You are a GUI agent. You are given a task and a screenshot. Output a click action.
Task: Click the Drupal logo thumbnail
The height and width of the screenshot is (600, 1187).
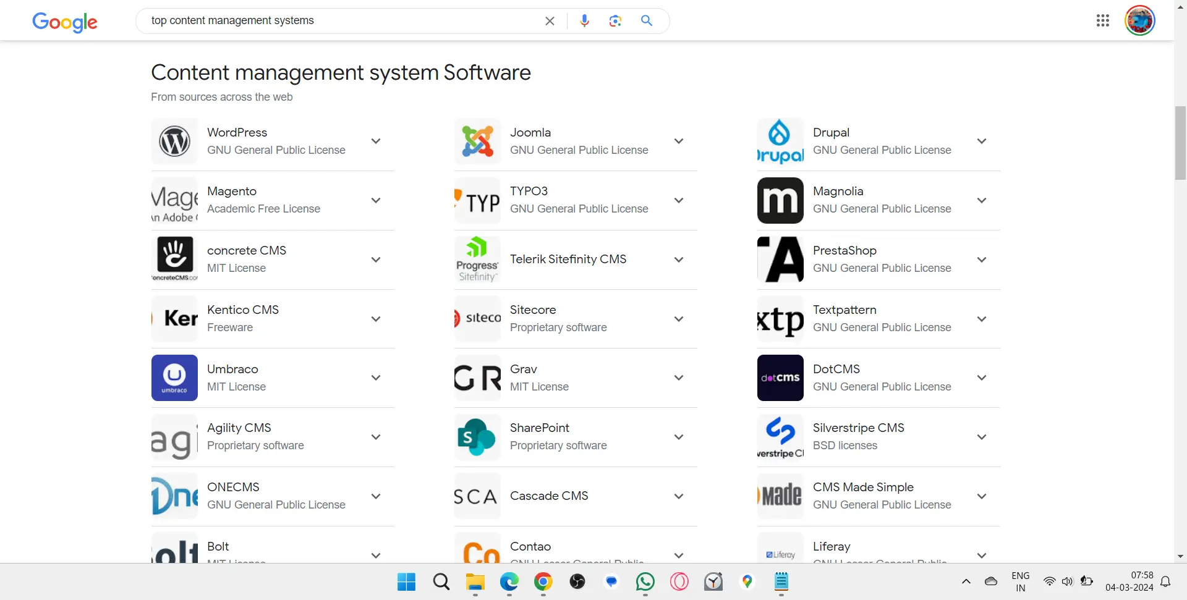click(780, 141)
